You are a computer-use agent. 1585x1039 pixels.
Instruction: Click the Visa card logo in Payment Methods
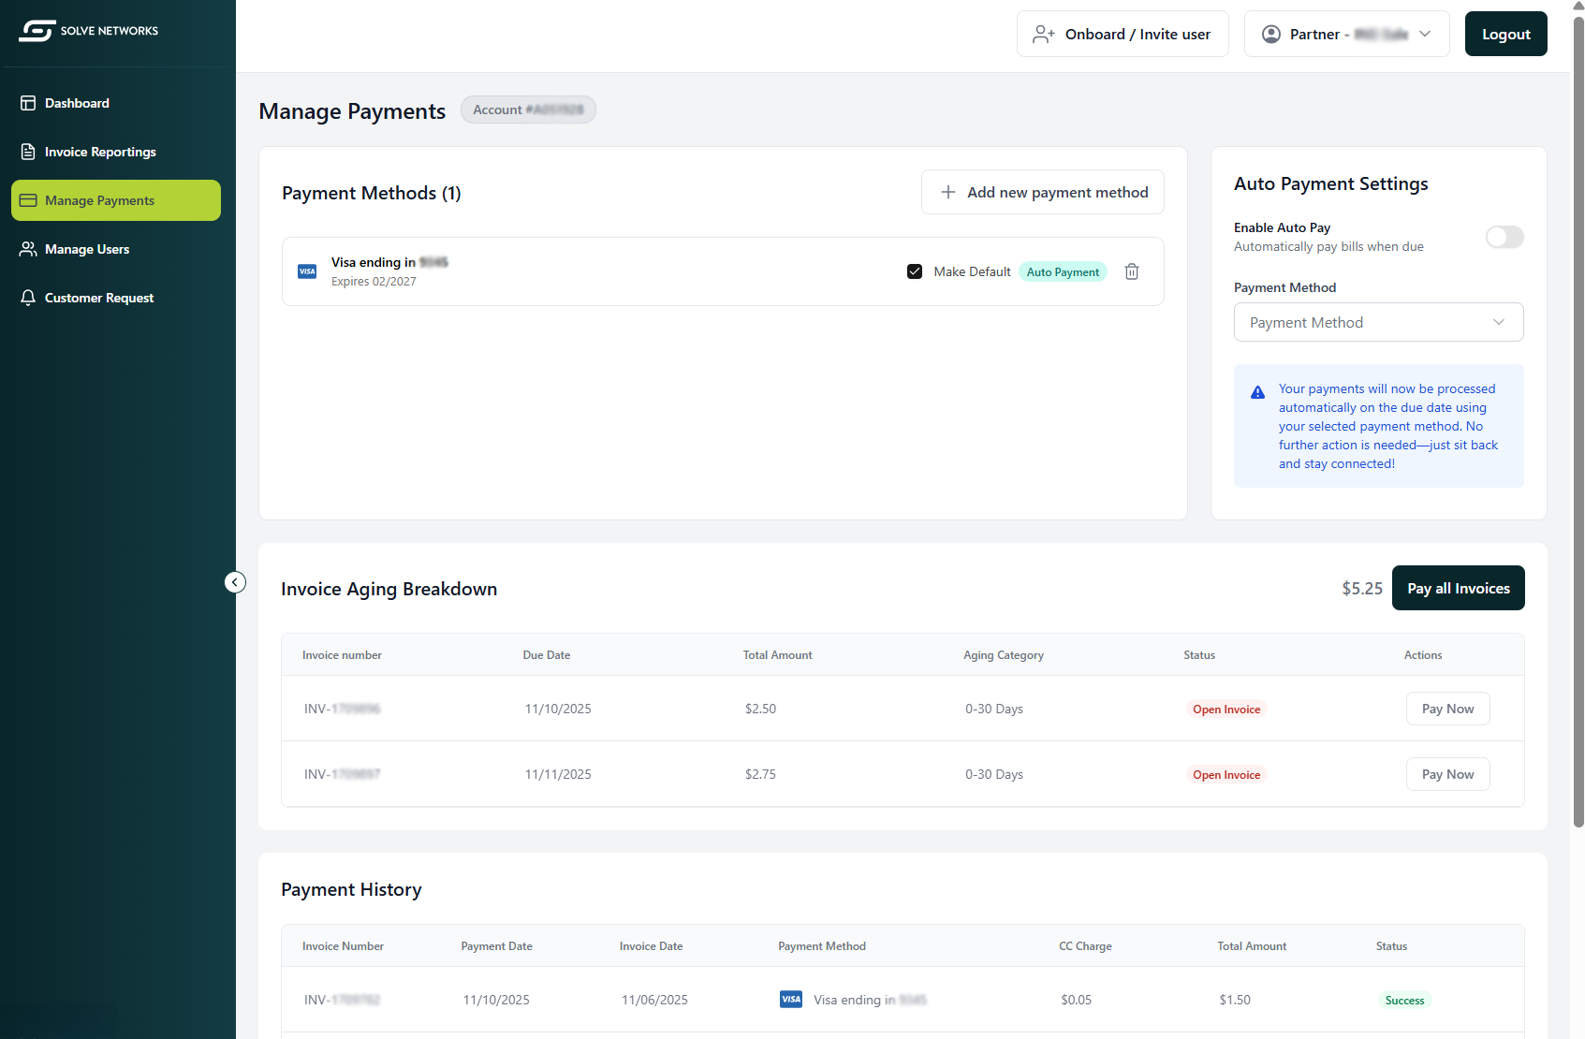click(x=307, y=271)
